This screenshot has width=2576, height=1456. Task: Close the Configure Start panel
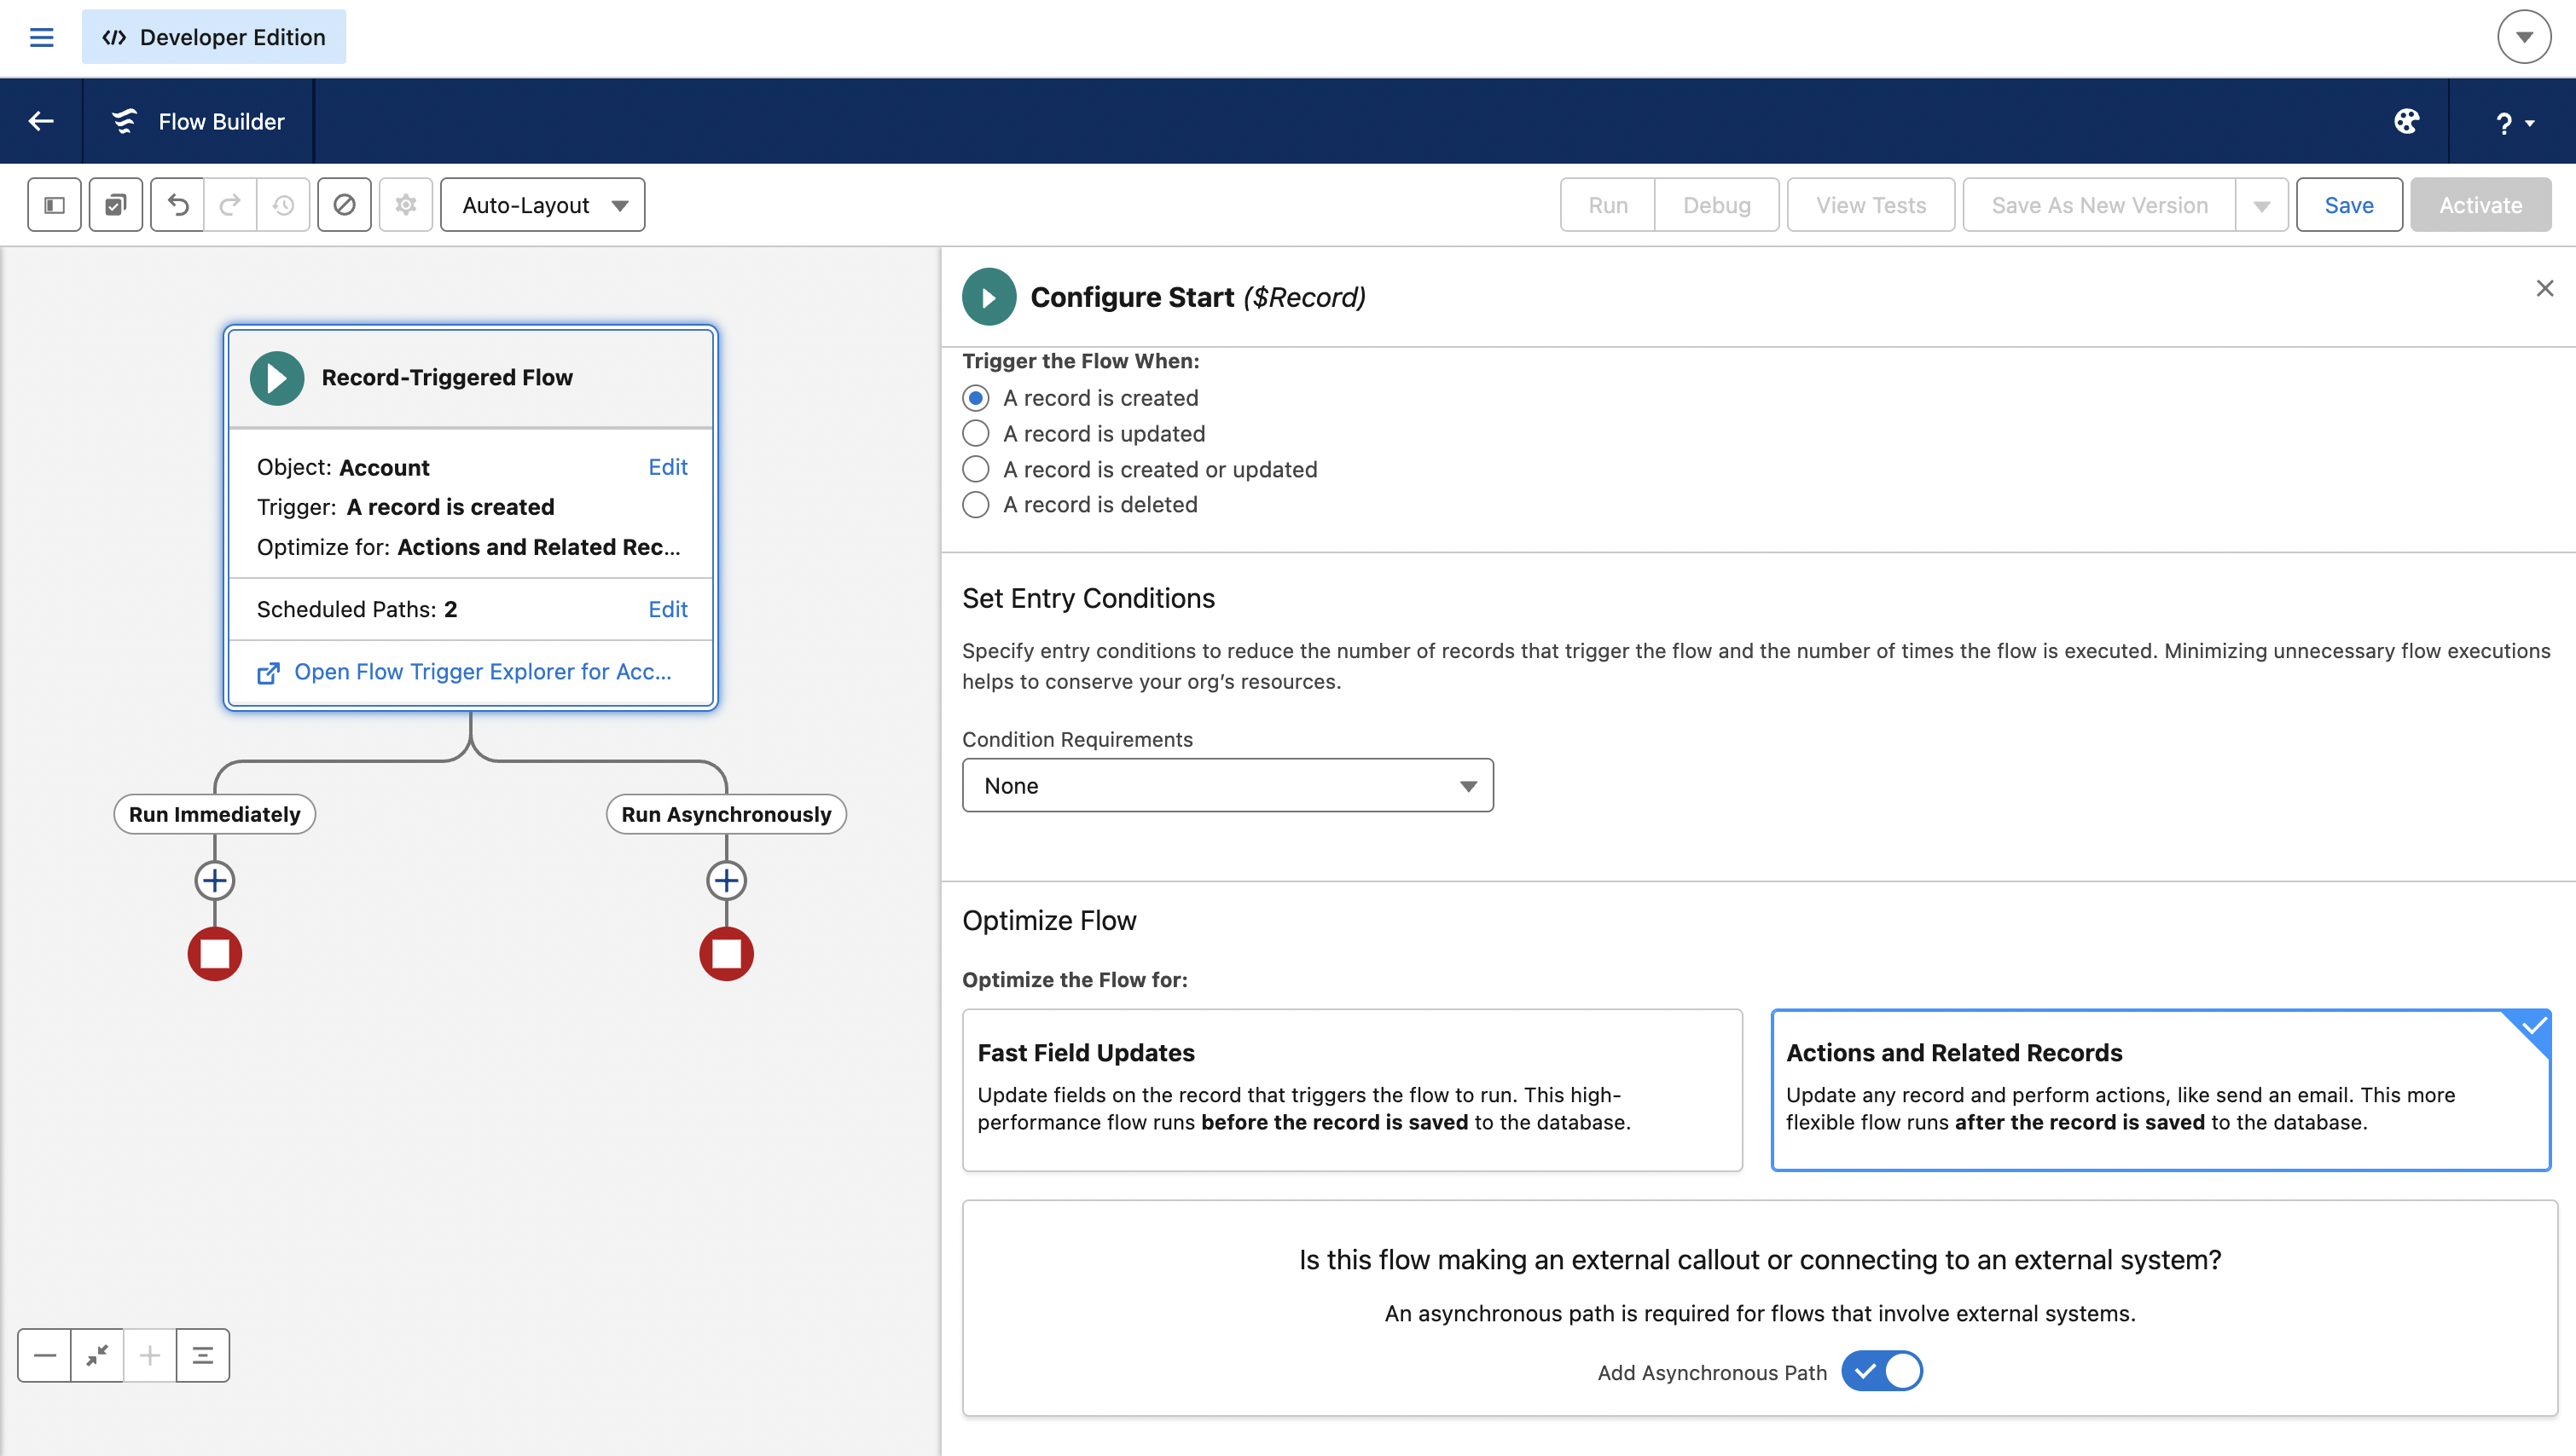[2545, 288]
